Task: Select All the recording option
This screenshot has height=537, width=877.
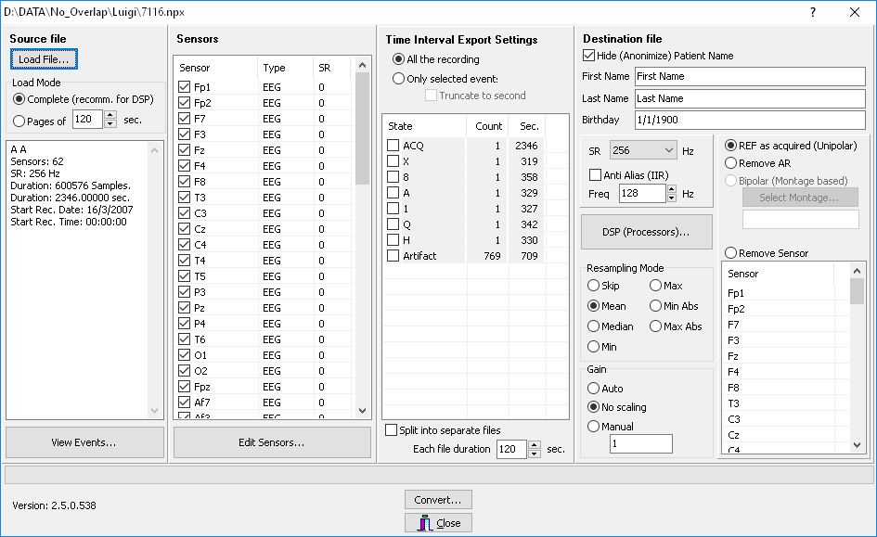Action: [x=399, y=59]
